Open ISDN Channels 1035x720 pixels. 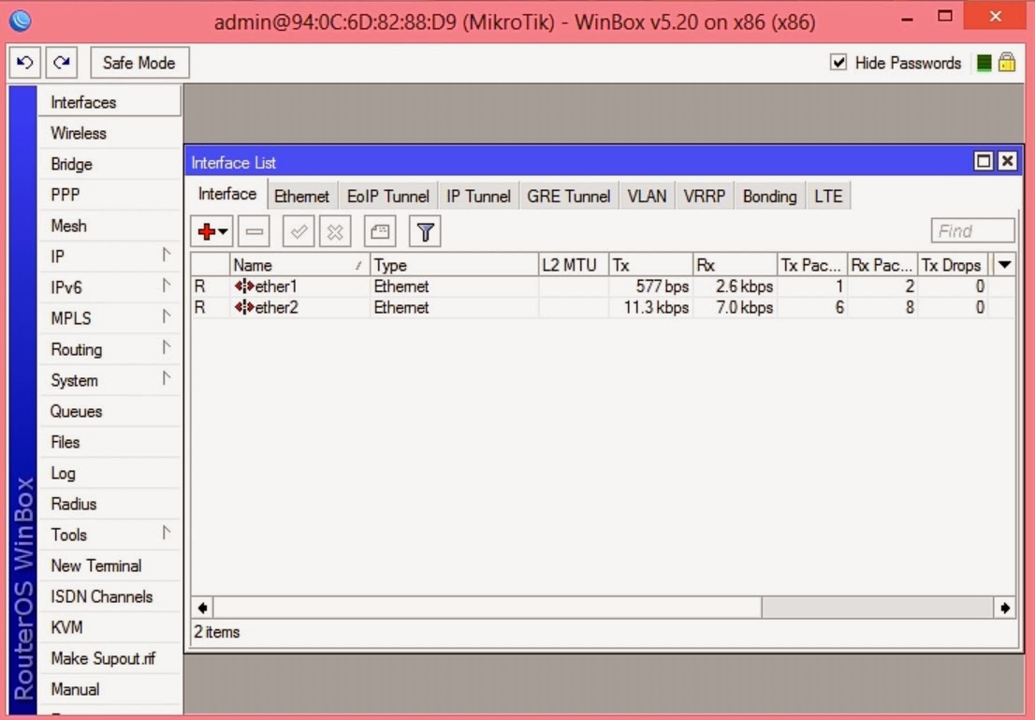click(x=109, y=596)
